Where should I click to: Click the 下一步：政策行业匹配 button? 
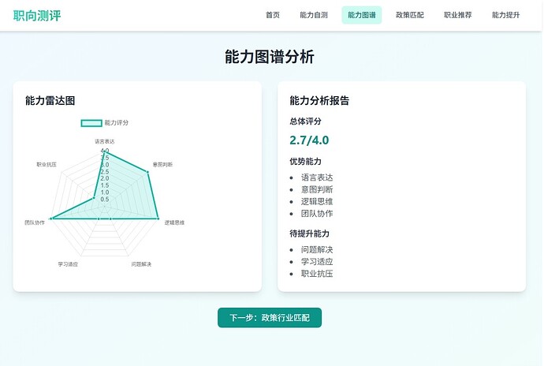point(270,317)
